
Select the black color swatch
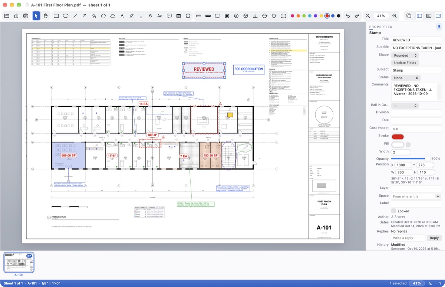(x=339, y=16)
